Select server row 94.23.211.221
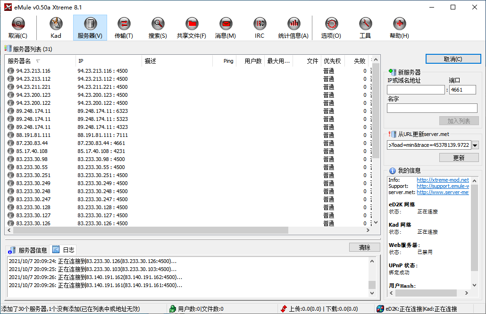 [x=189, y=87]
